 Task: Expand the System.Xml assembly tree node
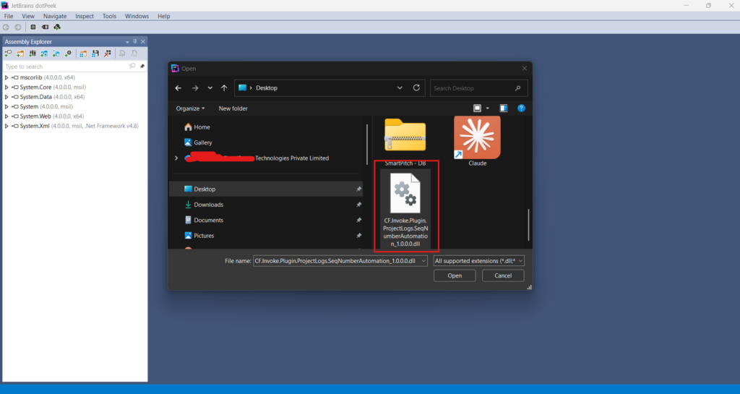click(7, 126)
